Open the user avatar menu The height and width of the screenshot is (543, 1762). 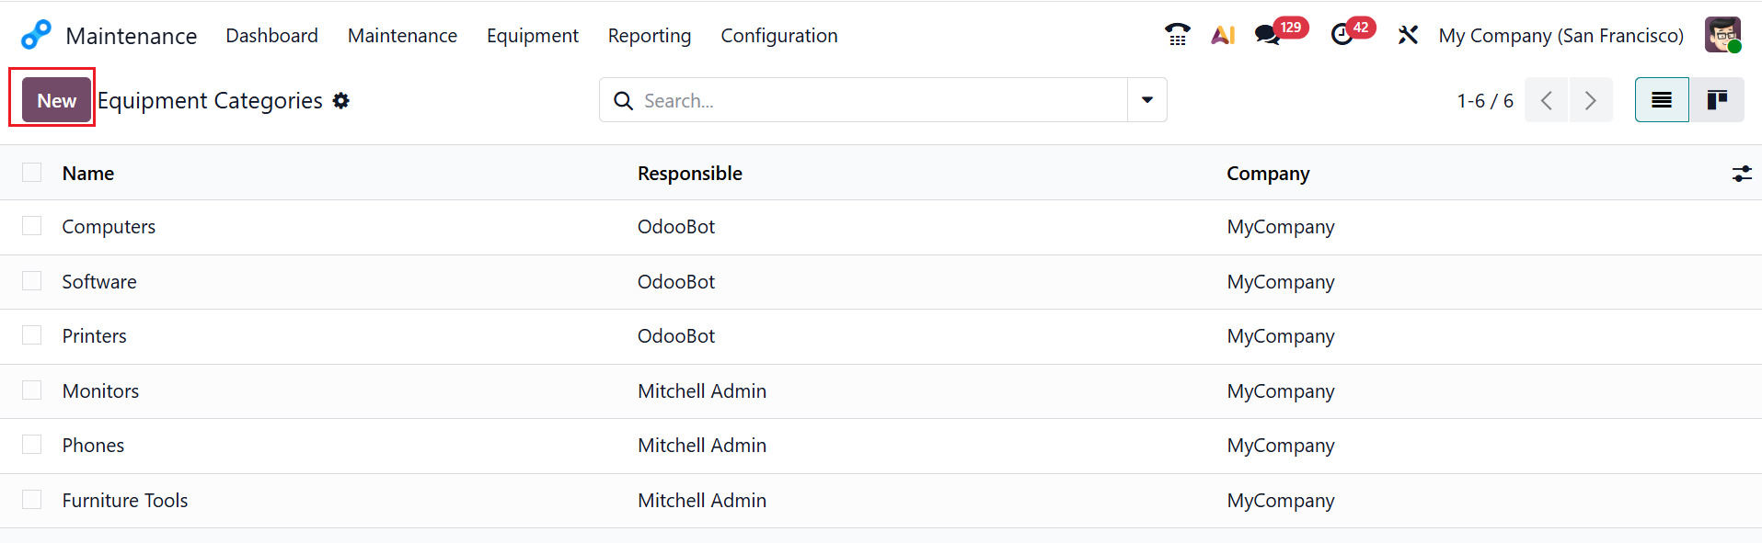[1722, 35]
